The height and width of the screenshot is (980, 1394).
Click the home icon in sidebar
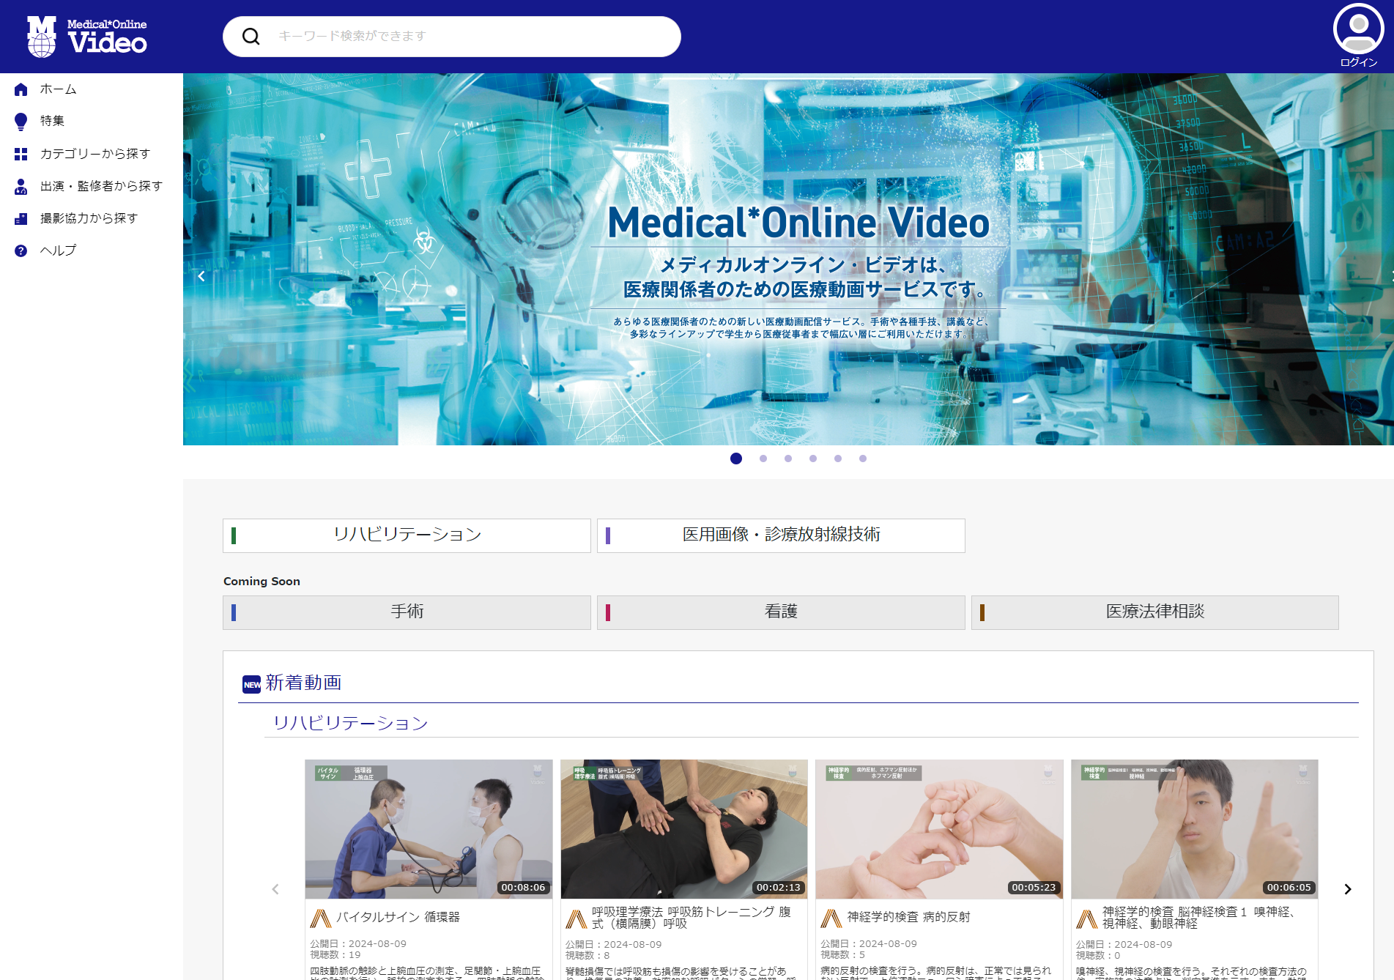21,89
